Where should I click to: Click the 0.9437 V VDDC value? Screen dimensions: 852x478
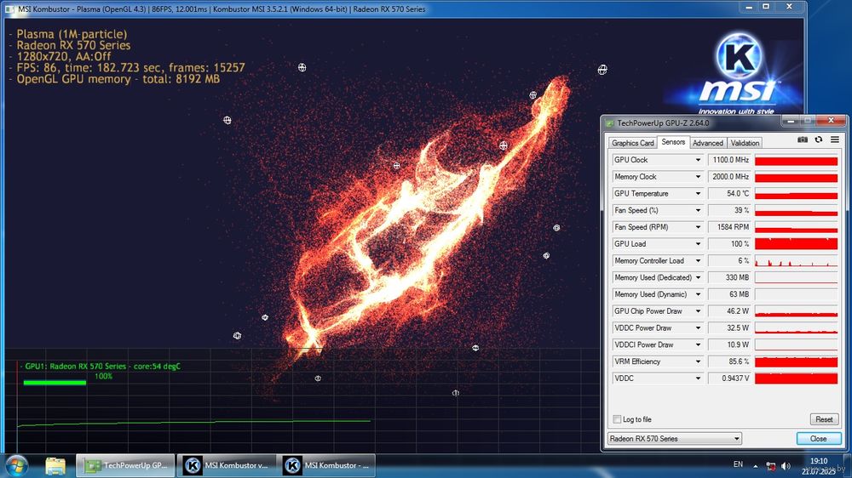pyautogui.click(x=730, y=378)
